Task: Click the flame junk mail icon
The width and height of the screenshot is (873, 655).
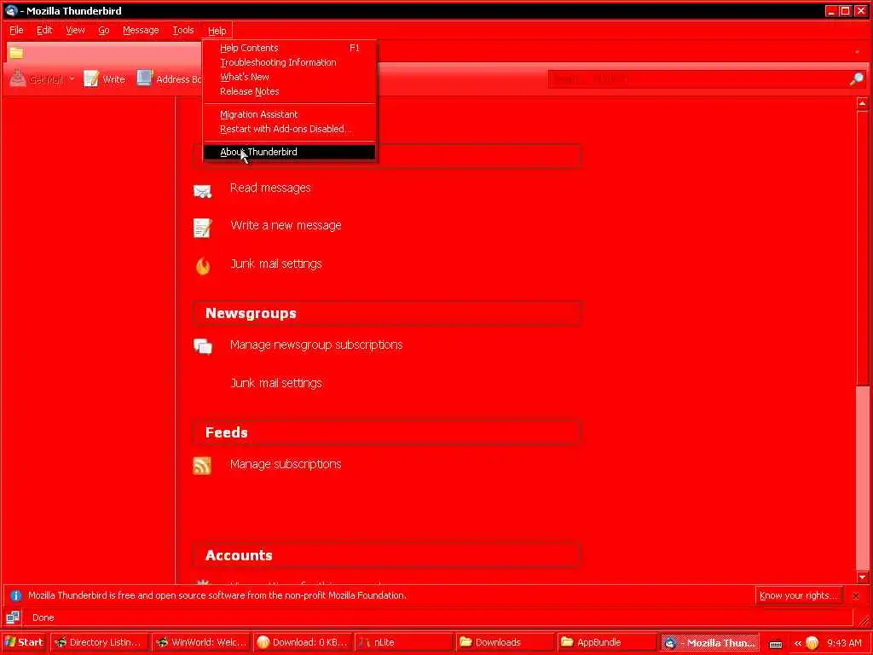Action: [x=203, y=266]
